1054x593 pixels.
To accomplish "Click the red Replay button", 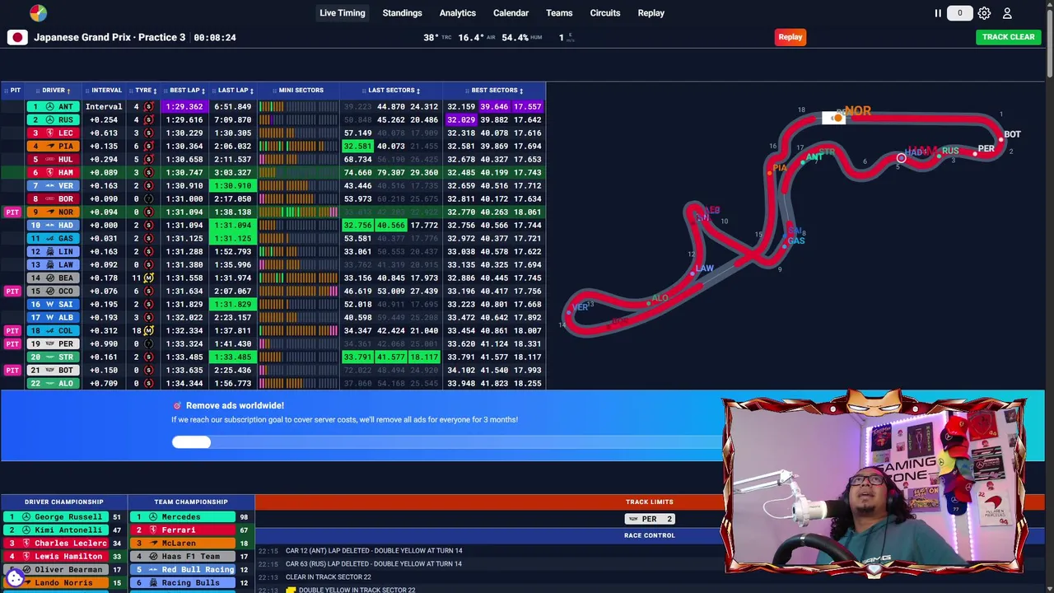I will point(790,37).
